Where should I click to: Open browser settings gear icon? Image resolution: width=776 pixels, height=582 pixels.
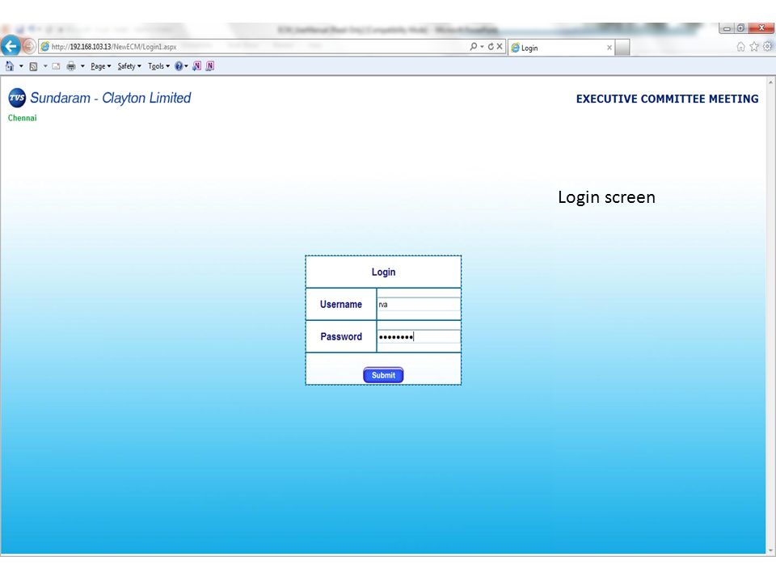click(767, 46)
